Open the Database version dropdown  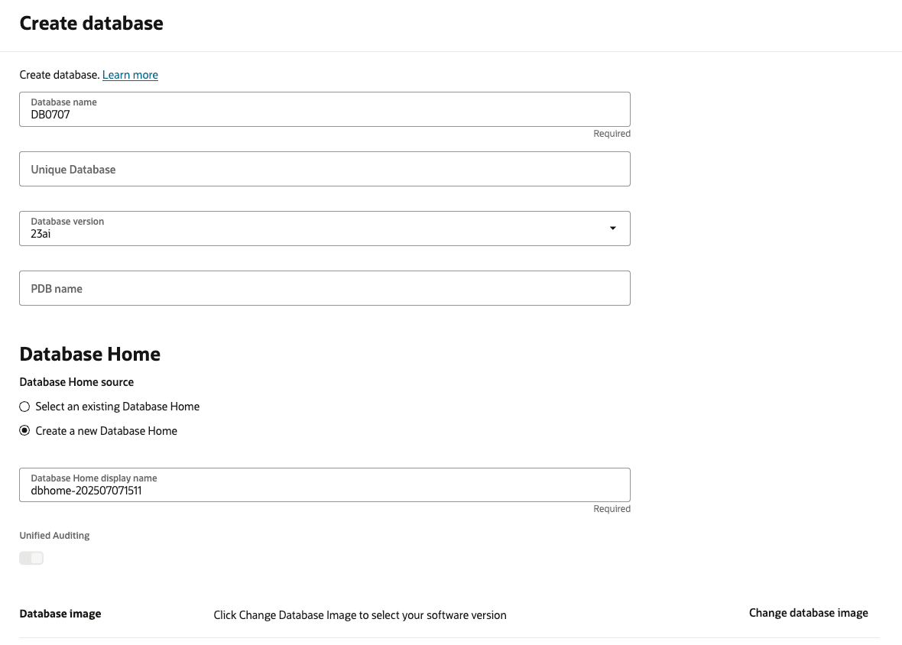click(x=324, y=229)
